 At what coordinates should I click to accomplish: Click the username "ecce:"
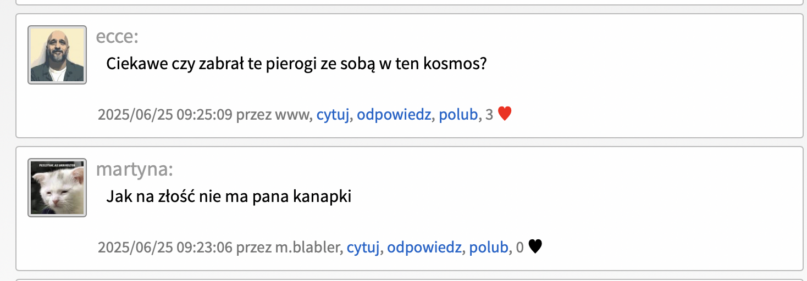pos(117,37)
